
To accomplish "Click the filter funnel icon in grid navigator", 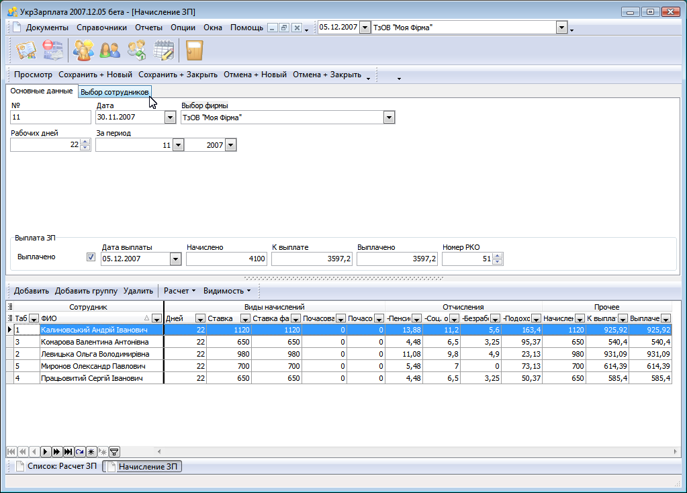I will (x=114, y=452).
